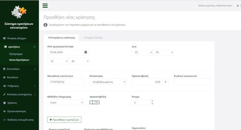241x130 pixels.
Task: Toggle sidebar with hamburger menu icon
Action: [x=45, y=6]
